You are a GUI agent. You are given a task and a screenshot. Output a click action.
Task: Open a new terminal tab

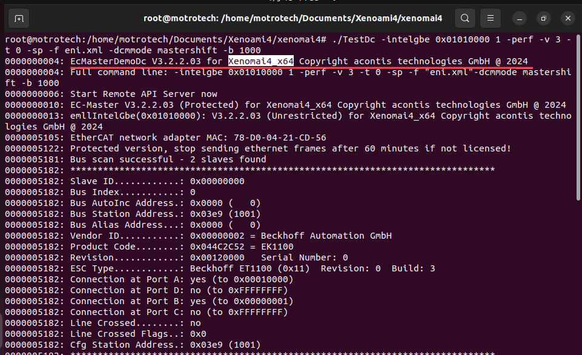click(x=19, y=18)
